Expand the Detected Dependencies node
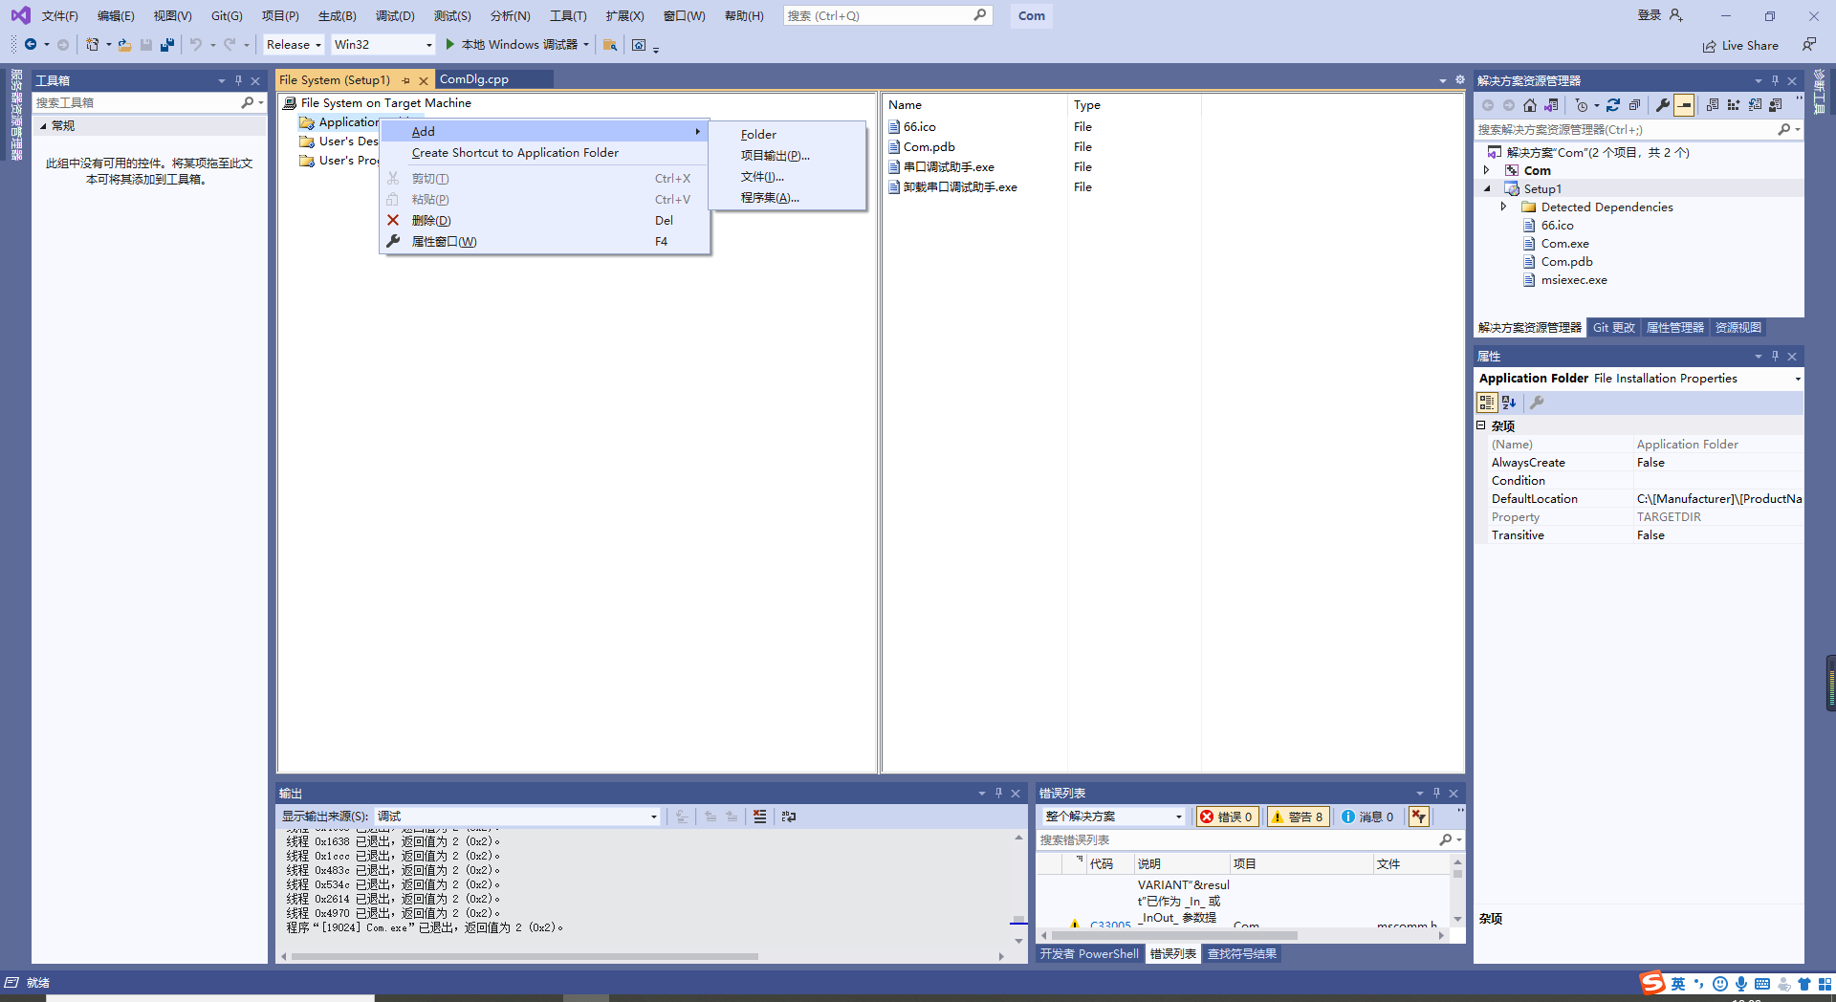The width and height of the screenshot is (1836, 1002). 1504,207
